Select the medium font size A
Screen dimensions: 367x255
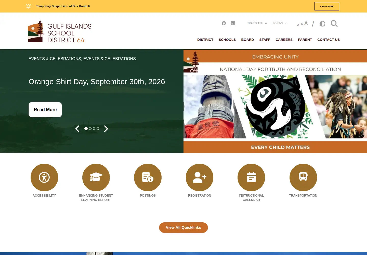(302, 24)
